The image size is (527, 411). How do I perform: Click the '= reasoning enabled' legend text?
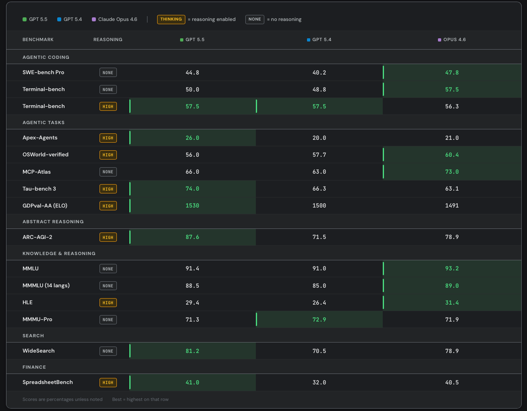coord(212,19)
